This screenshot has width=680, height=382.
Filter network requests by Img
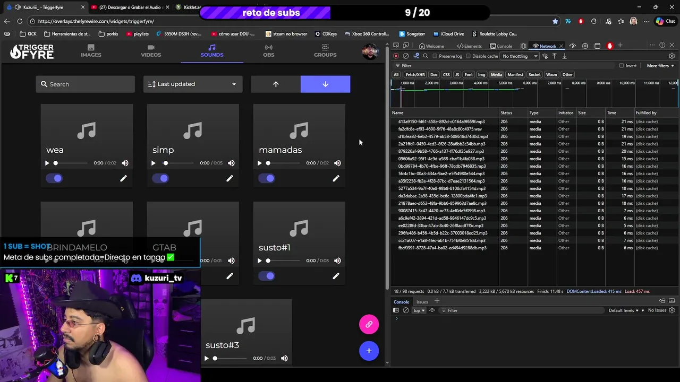click(x=481, y=75)
